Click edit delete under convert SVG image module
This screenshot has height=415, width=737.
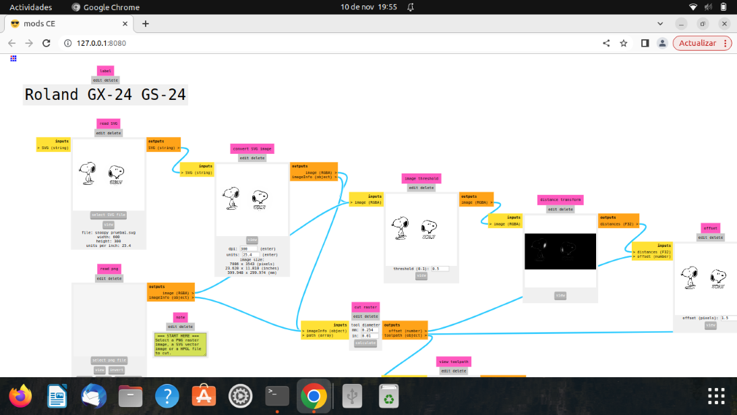coord(252,158)
